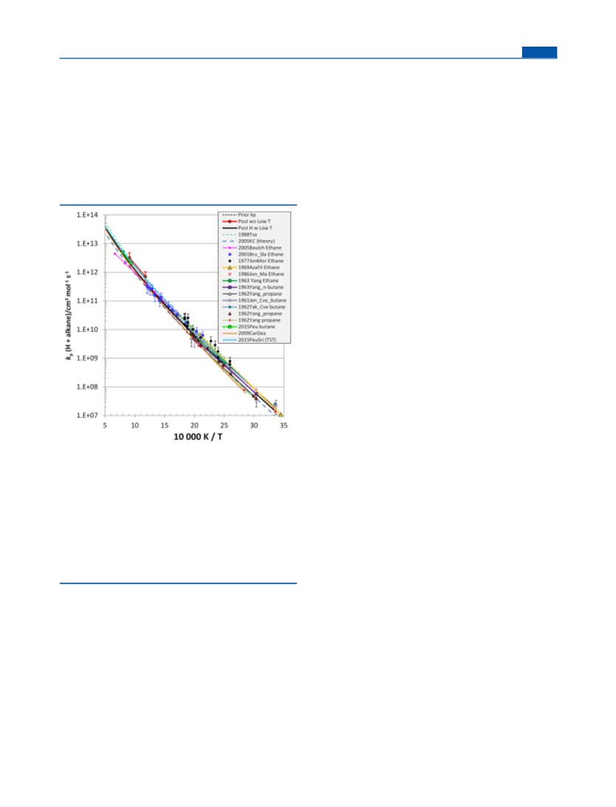Click the x-axis tick label '20'
616x807 pixels.
194,425
